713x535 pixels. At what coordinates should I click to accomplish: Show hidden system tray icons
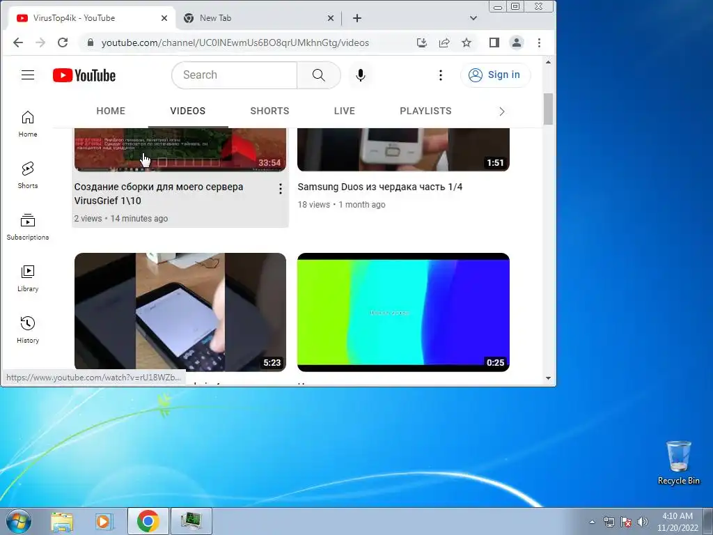click(x=592, y=522)
